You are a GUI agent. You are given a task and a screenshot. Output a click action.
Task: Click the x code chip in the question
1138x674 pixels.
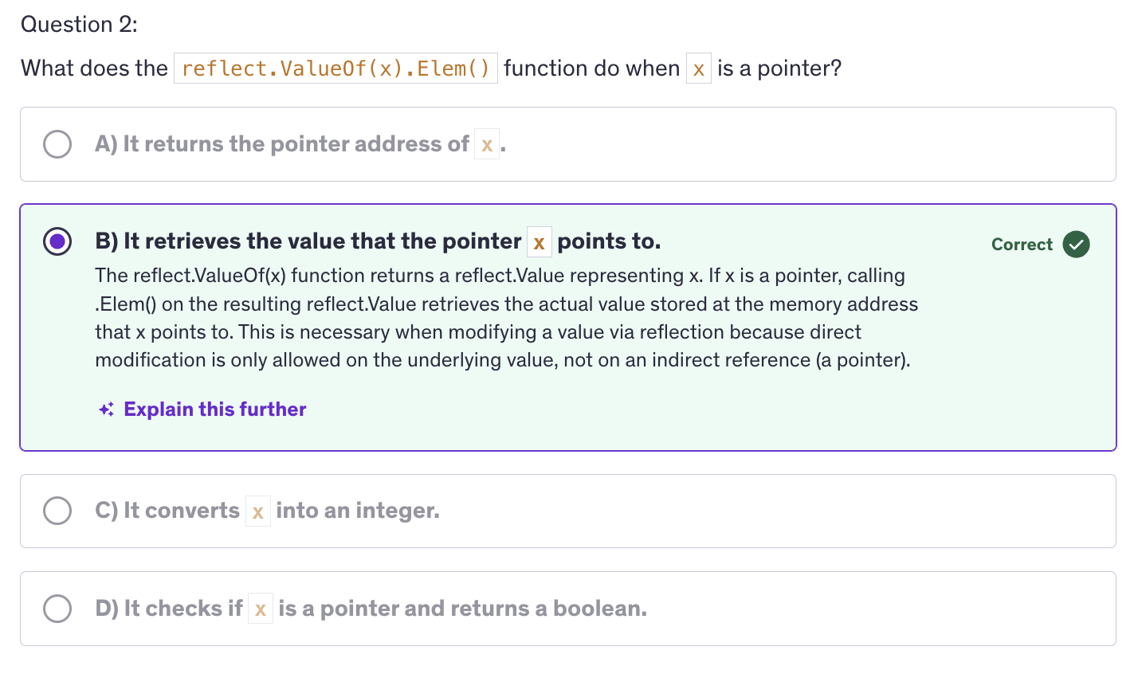pos(699,69)
